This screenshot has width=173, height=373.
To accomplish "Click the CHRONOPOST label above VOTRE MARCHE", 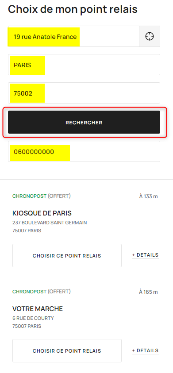I will tap(29, 292).
